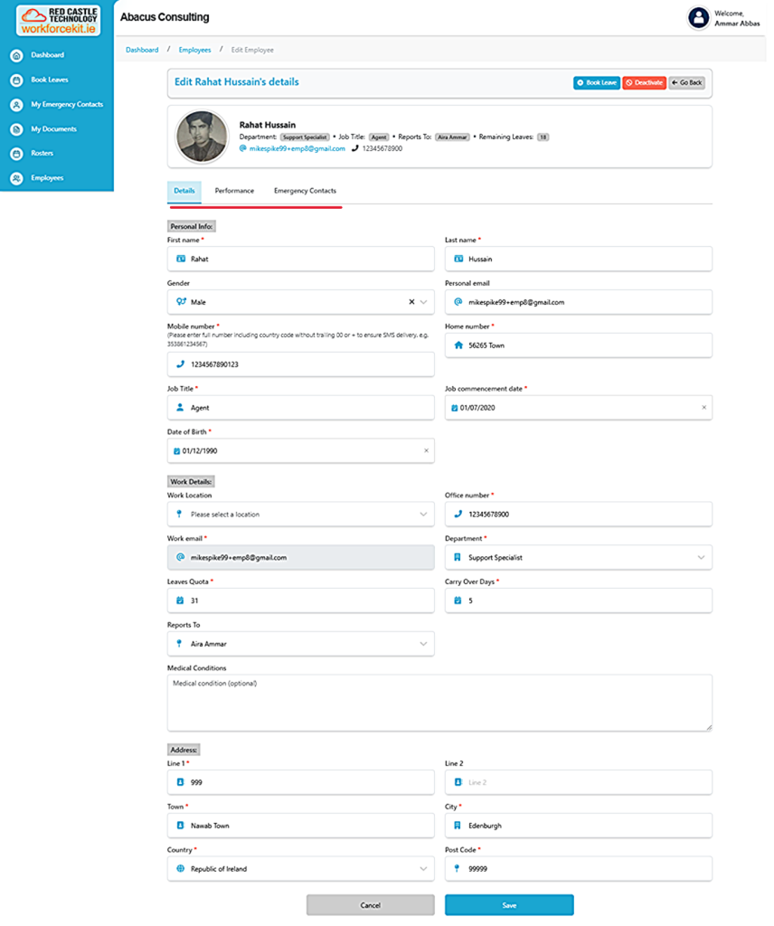The image size is (774, 926).
Task: Click into the Medical Conditions text area
Action: click(439, 703)
